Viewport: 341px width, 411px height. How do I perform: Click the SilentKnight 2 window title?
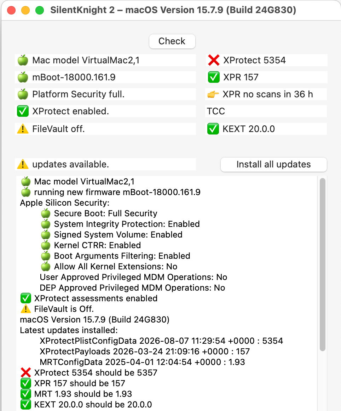click(173, 10)
